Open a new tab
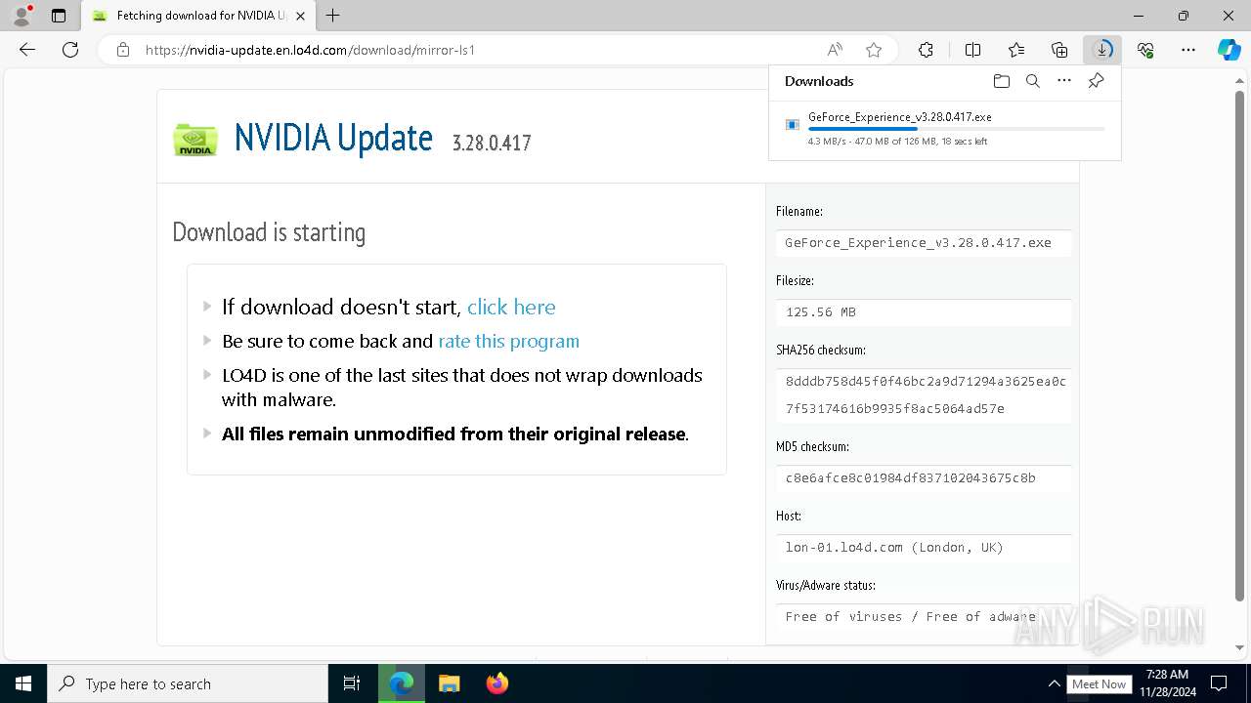This screenshot has width=1251, height=703. coord(333,16)
